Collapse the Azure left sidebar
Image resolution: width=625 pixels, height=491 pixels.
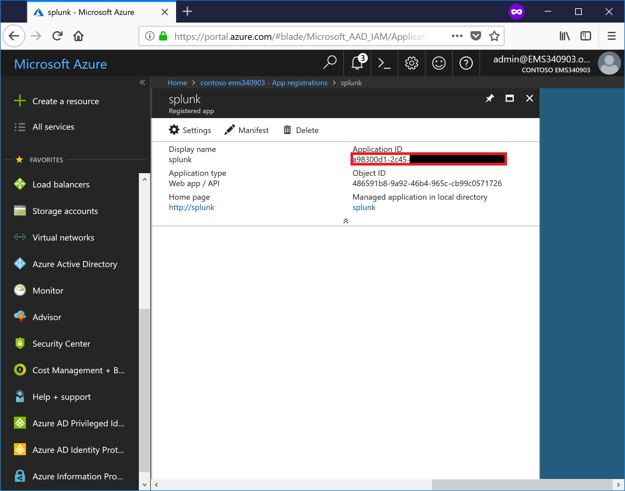(x=142, y=83)
